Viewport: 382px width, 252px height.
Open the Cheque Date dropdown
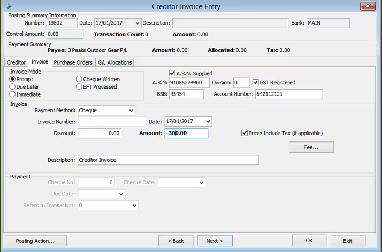(201, 183)
